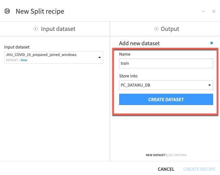This screenshot has height=175, width=220.
Task: Click the Store into label
Action: 128,76
